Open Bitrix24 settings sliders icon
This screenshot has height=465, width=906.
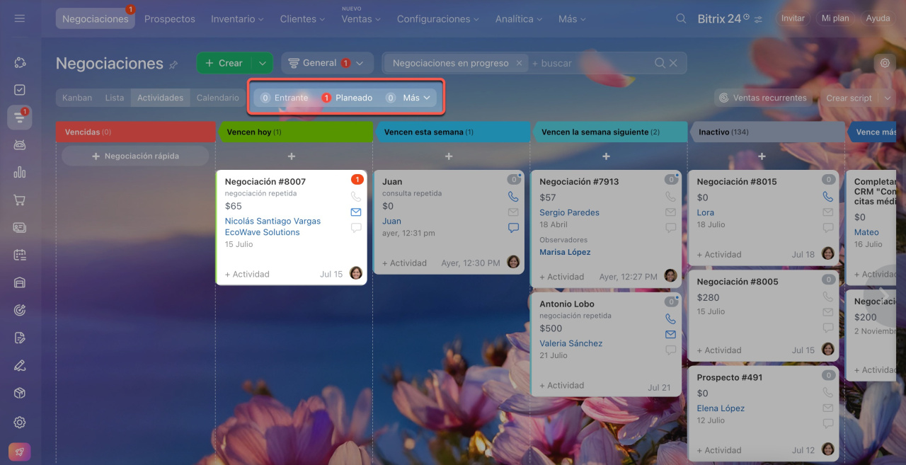[759, 19]
